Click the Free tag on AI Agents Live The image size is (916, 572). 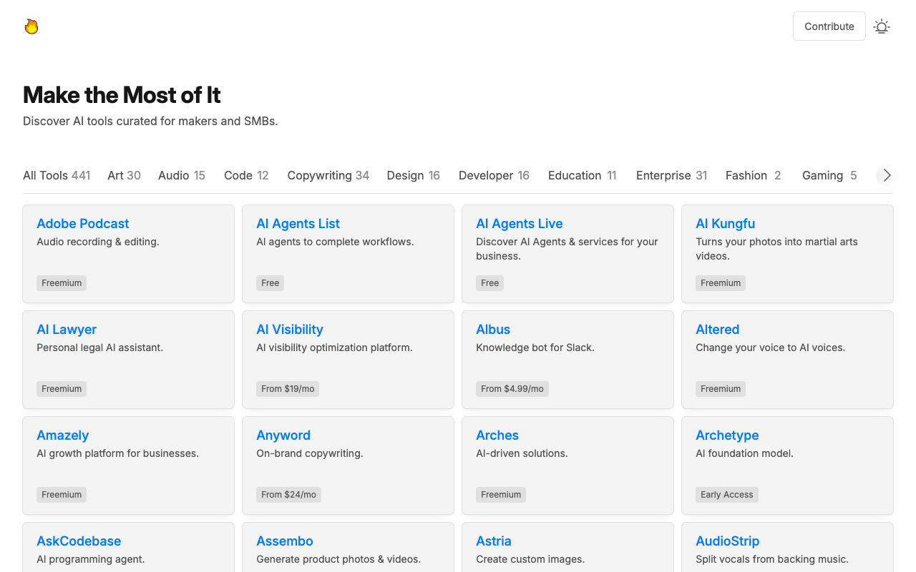tap(490, 283)
